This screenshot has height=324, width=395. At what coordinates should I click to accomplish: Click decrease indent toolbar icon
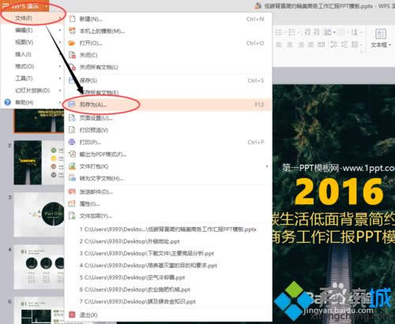point(307,32)
